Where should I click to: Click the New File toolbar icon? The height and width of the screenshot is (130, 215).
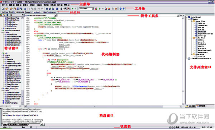click(x=3, y=9)
